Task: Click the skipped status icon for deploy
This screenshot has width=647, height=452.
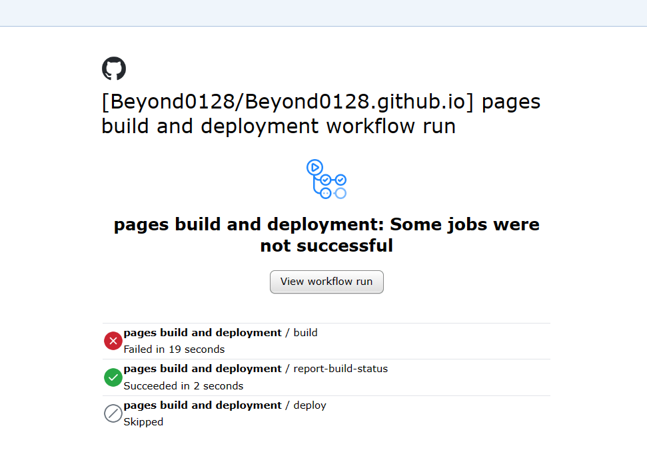Action: point(113,413)
